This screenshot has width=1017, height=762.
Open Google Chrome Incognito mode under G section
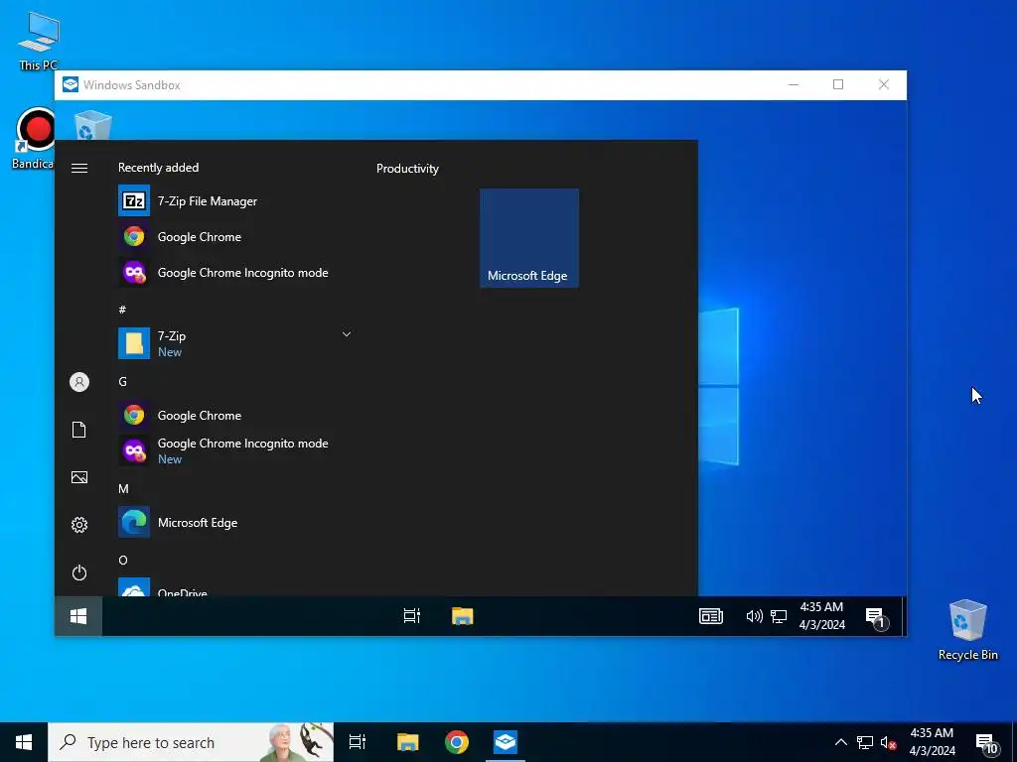coord(234,451)
